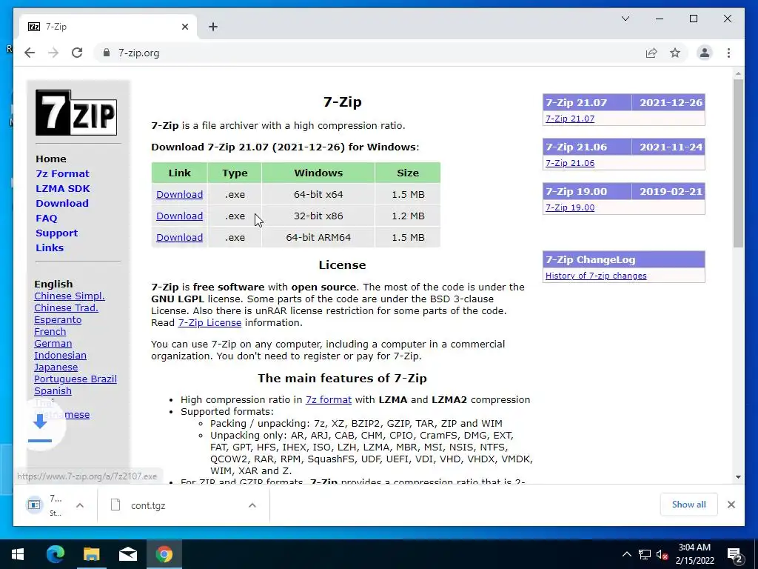Click the 7-Zip logo image
The image size is (758, 569).
[76, 113]
